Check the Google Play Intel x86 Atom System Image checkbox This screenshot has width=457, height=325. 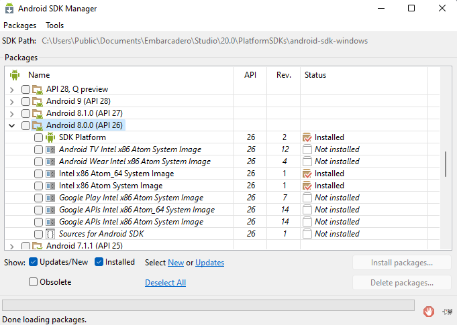pos(38,198)
